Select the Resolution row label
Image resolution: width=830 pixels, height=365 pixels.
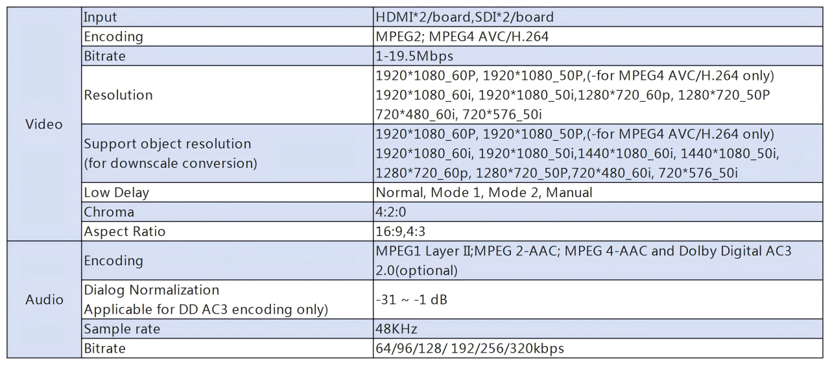118,95
